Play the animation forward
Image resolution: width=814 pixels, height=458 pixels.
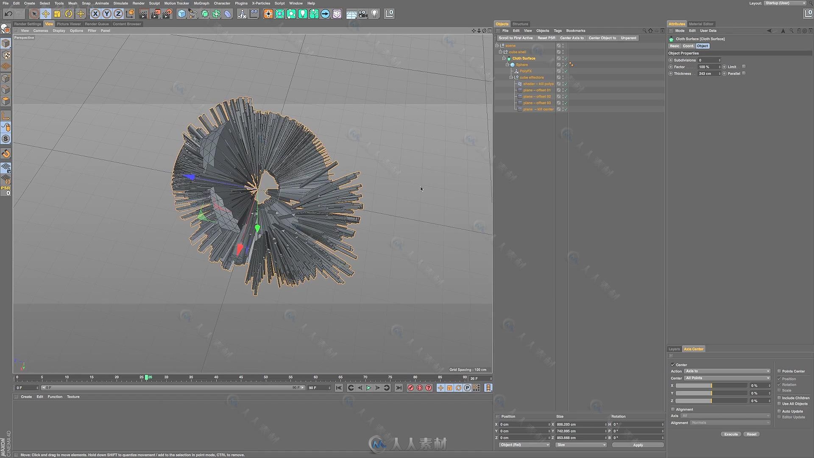coord(368,388)
